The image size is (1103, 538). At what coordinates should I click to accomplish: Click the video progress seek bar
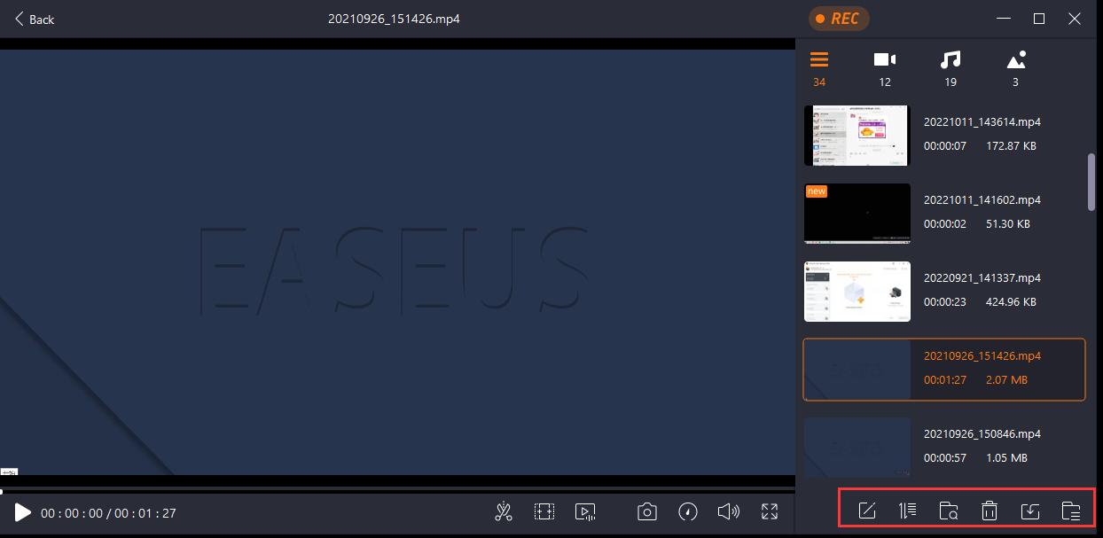coord(397,489)
